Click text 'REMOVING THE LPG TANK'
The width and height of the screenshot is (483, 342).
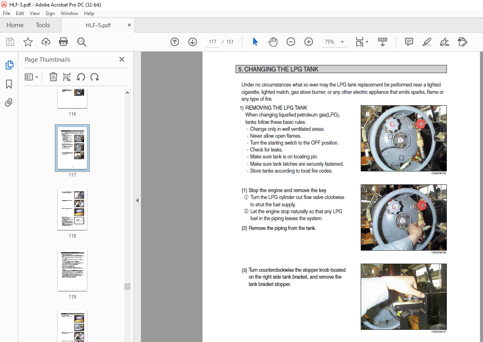pyautogui.click(x=276, y=108)
